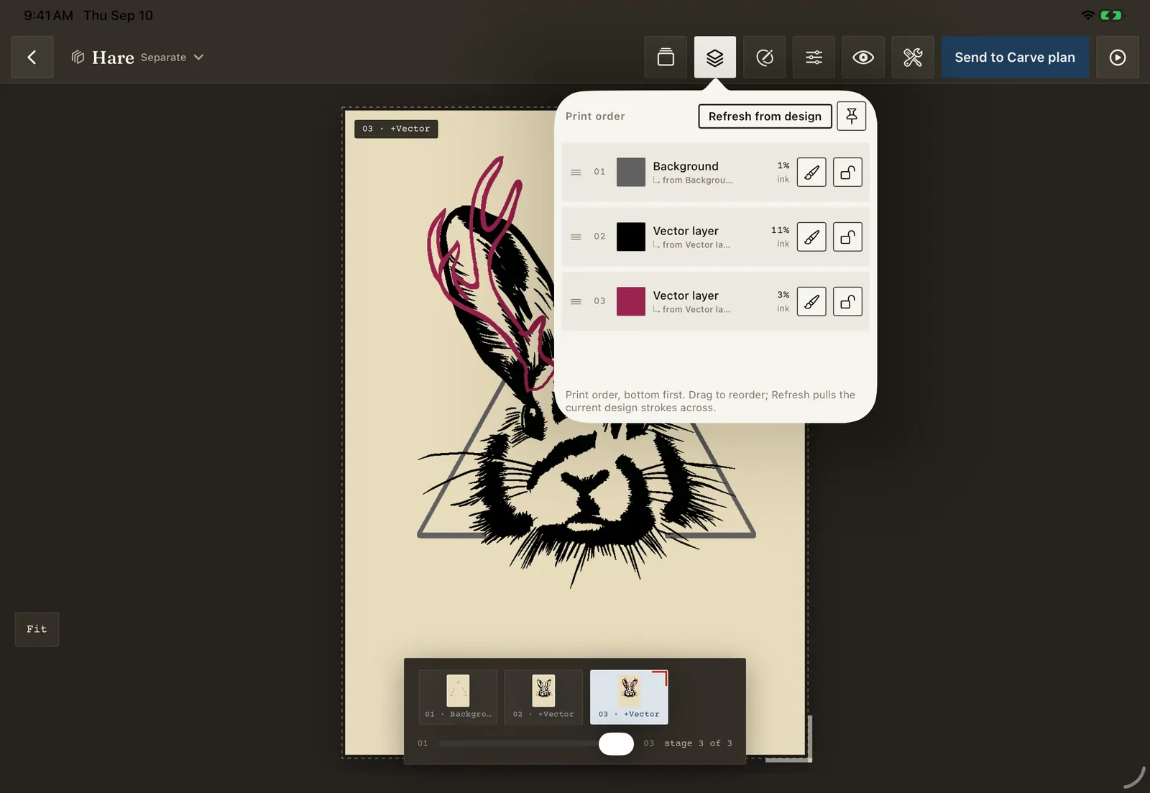Open the stacked frames toolbar icon

666,58
